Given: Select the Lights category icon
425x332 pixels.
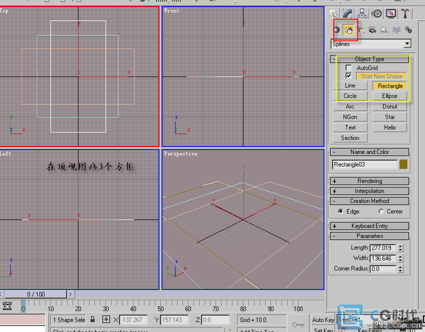Looking at the screenshot, I should (360, 30).
